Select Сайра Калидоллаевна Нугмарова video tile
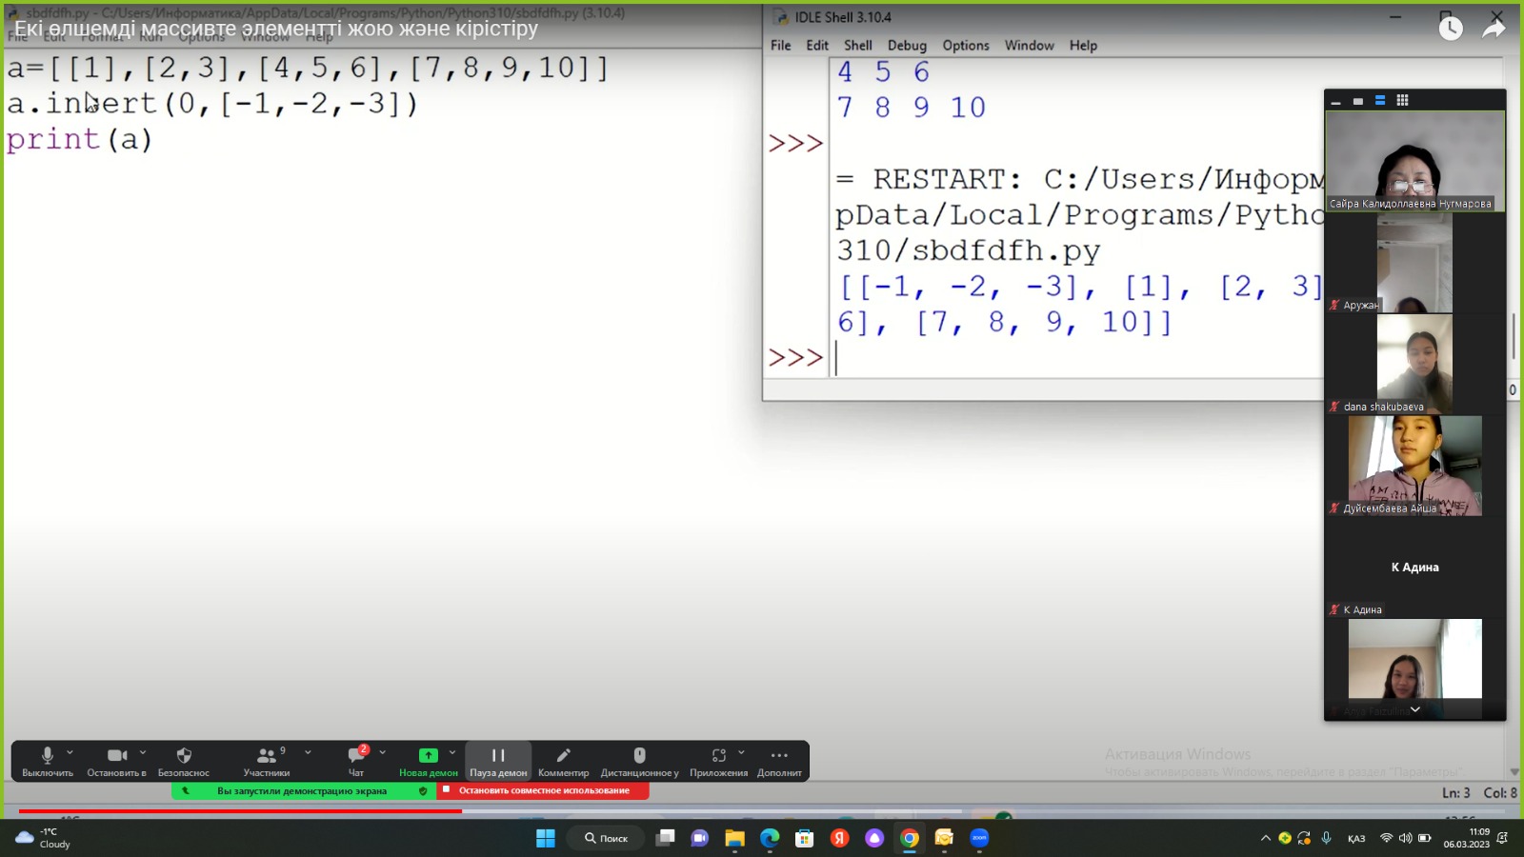Viewport: 1524px width, 857px height. [1415, 161]
